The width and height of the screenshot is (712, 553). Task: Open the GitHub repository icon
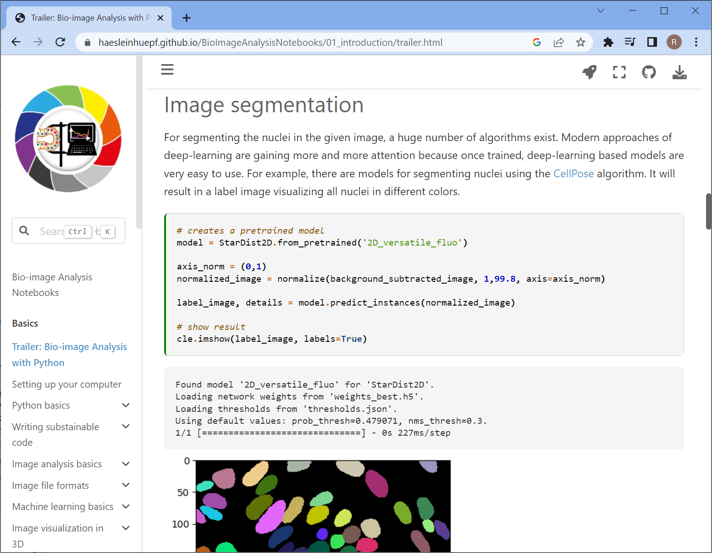(649, 72)
